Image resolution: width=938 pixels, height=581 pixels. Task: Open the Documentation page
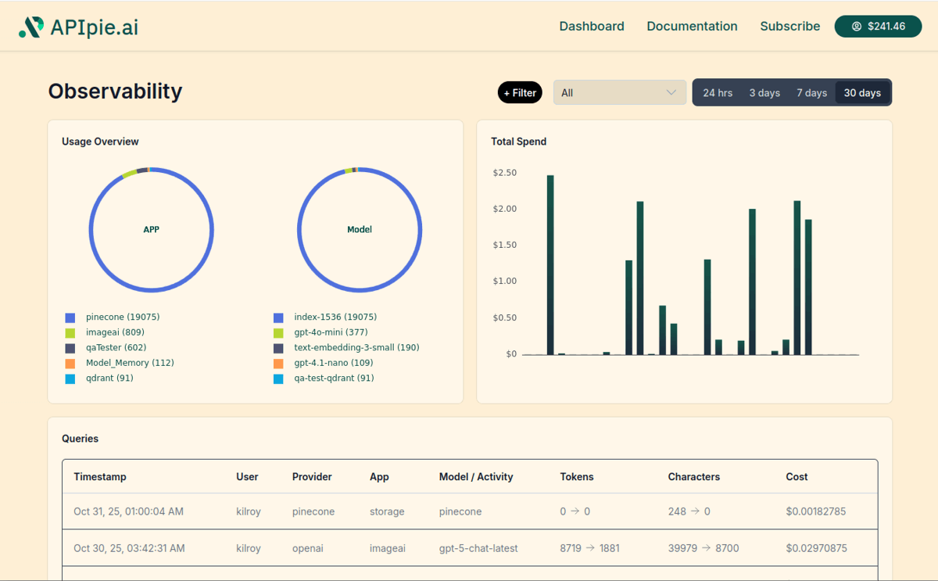click(x=692, y=26)
